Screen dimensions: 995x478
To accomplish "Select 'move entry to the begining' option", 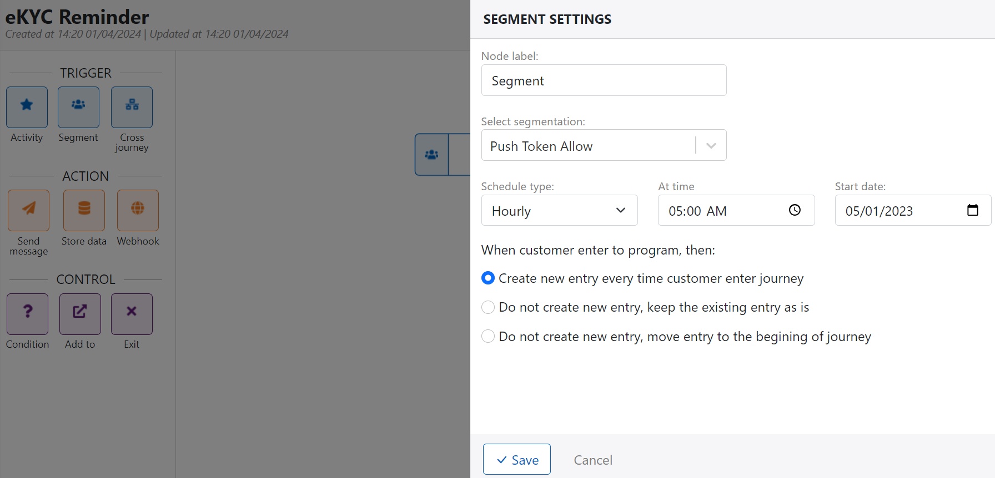I will click(488, 337).
